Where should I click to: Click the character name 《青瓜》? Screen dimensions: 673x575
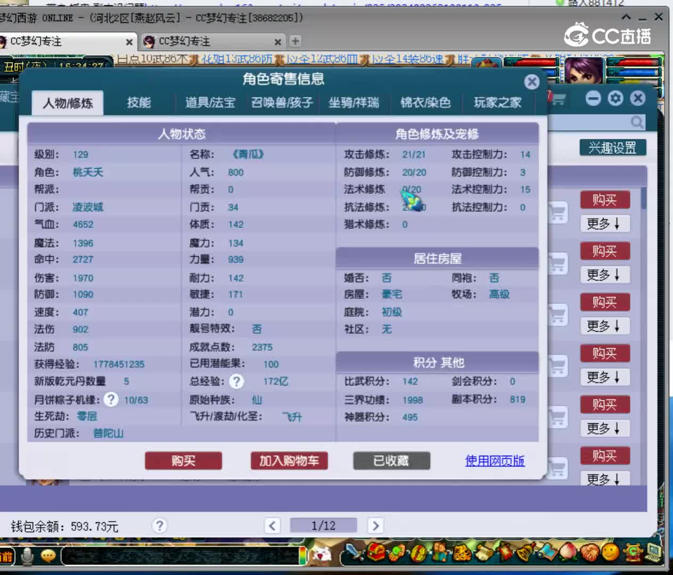[248, 154]
